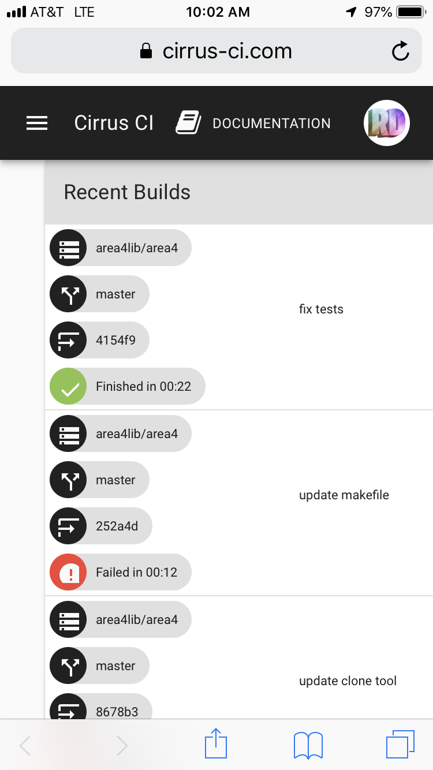Click the green success checkmark icon
433x770 pixels.
pos(68,386)
